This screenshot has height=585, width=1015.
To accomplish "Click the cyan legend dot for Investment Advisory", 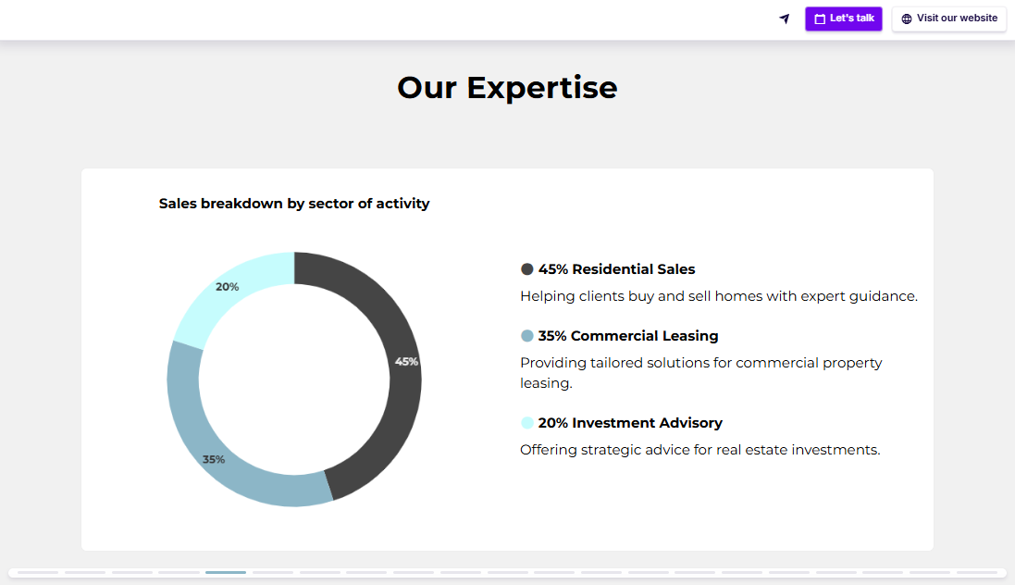I will tap(526, 422).
